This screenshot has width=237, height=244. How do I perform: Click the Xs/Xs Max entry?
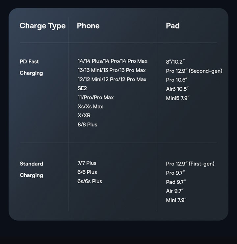pos(90,106)
